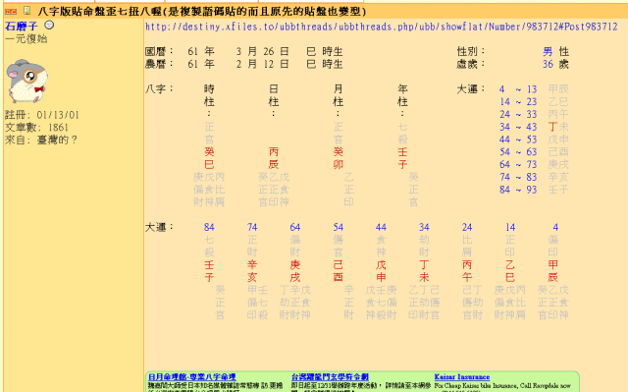
Task: Open the destiny.xfiles.to thread URL link
Action: (382, 27)
